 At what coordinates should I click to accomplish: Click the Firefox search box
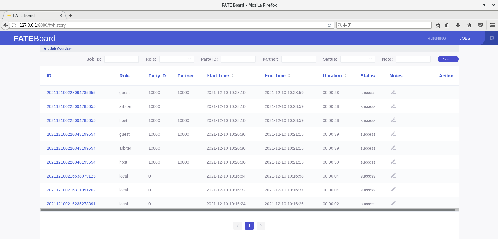point(384,25)
